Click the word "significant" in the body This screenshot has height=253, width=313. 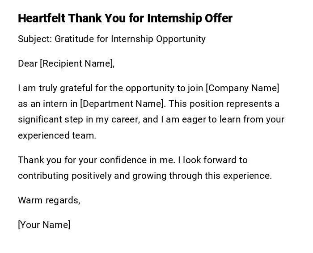[39, 120]
